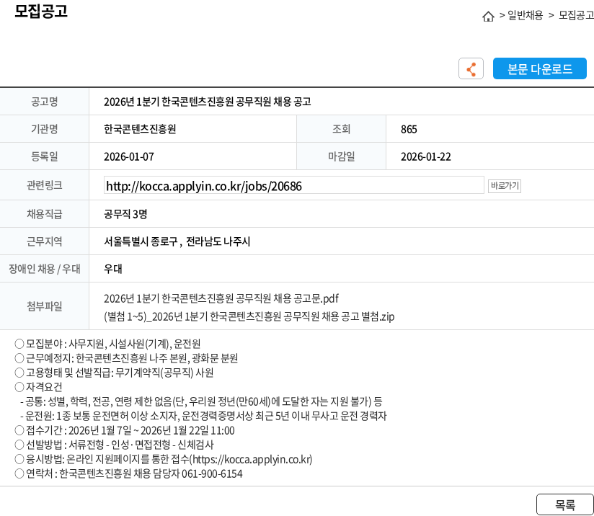Screen dimensions: 594x516
Task: Click deadline date 2026-01-22
Action: (426, 156)
